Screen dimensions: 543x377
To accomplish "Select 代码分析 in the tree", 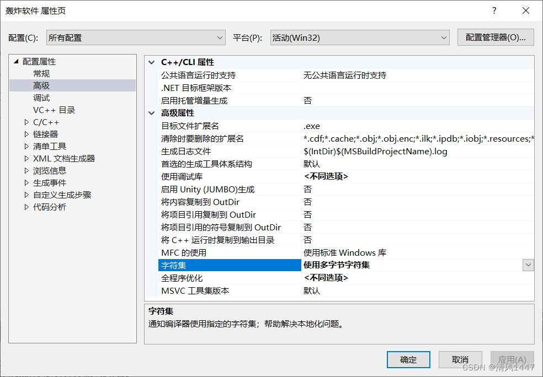I will click(46, 207).
